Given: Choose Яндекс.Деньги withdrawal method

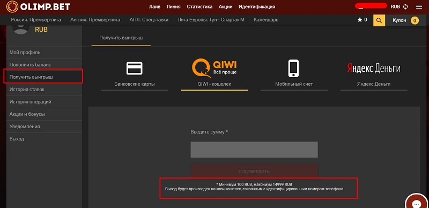Looking at the screenshot, I should coord(374,84).
